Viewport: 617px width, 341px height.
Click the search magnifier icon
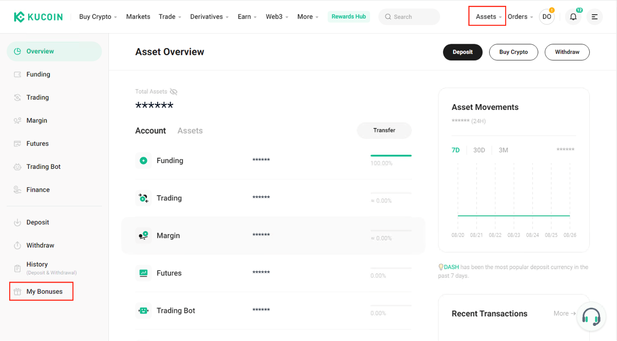(388, 17)
